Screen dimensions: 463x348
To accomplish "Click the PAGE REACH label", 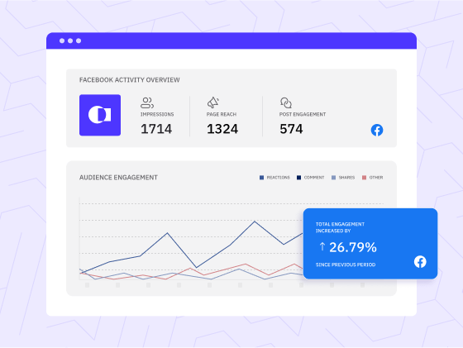I will (x=222, y=114).
